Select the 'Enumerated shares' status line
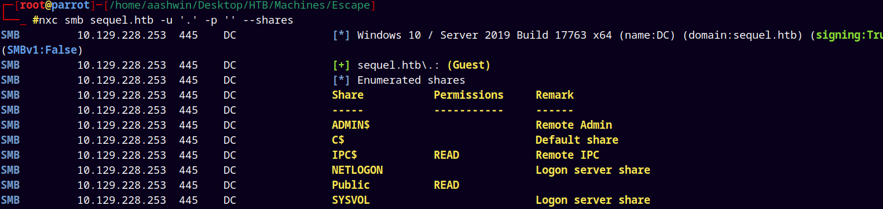Viewport: 883px width, 209px height. tap(411, 80)
